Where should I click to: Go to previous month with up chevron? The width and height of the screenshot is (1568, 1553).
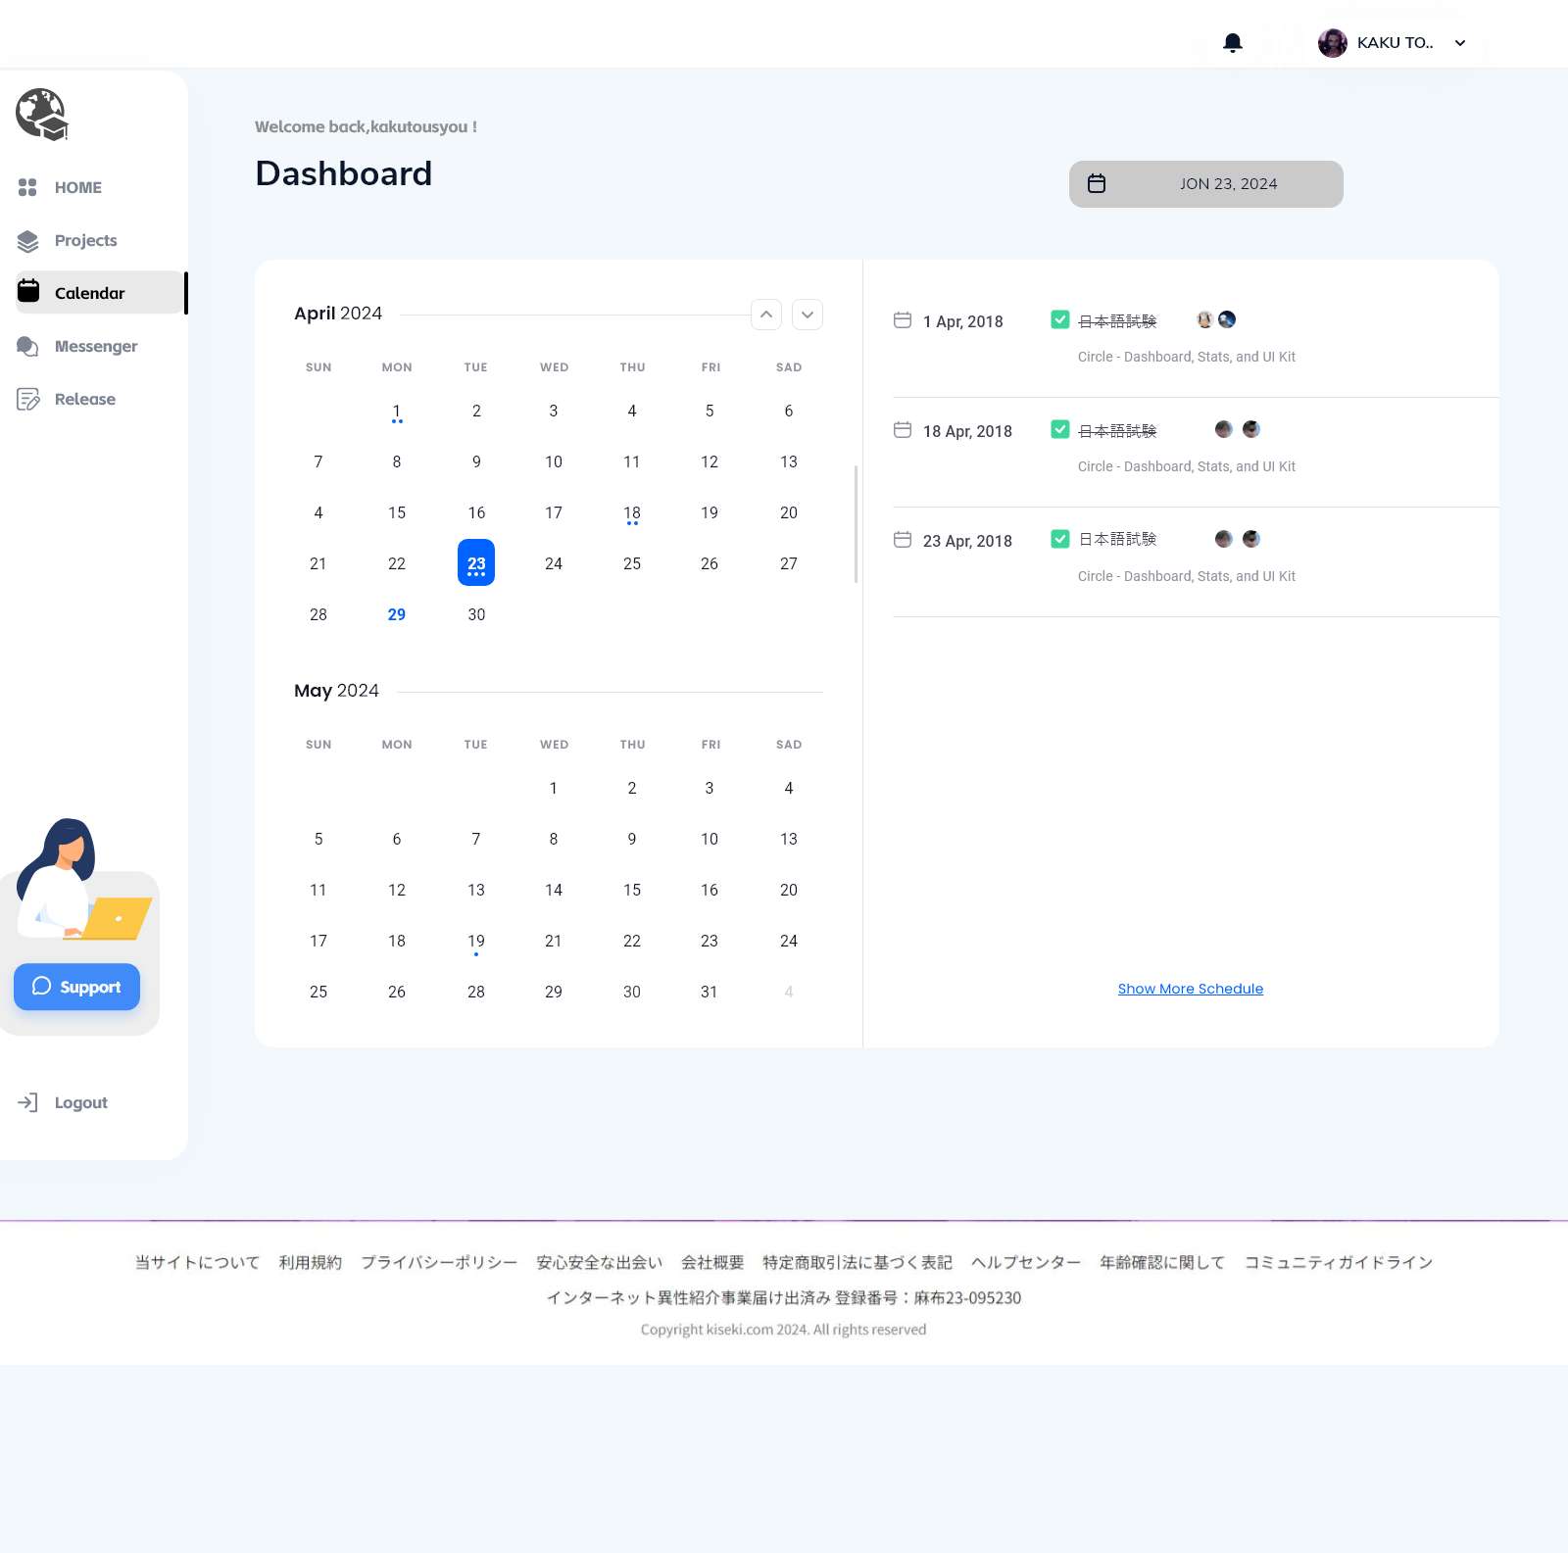coord(766,315)
